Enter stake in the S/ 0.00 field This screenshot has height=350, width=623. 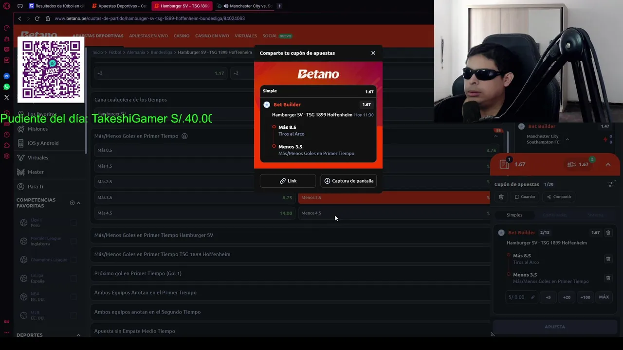coord(522,297)
